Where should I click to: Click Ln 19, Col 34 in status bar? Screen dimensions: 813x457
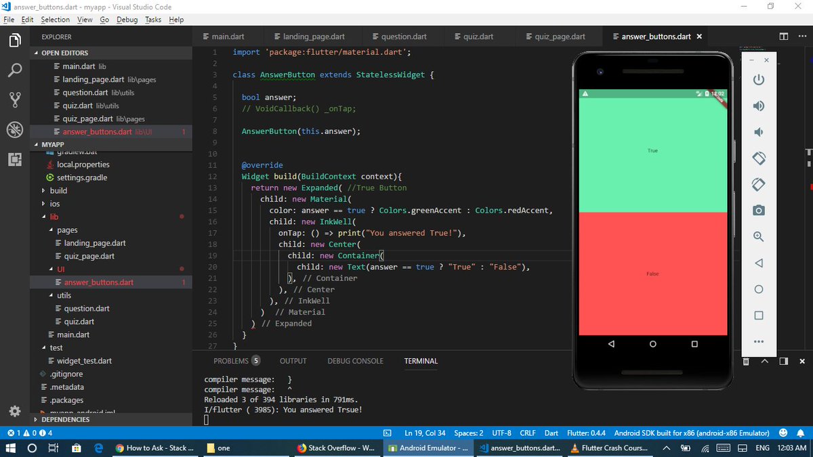[x=425, y=433]
